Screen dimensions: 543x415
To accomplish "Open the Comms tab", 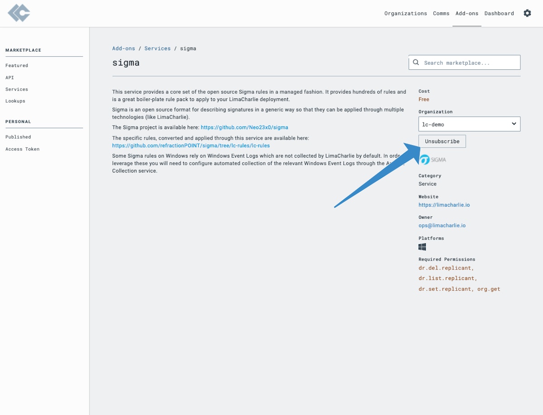I will tap(441, 14).
